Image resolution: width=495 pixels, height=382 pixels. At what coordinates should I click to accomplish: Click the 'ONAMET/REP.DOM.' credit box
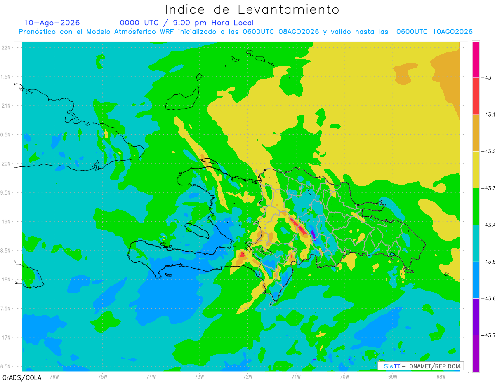point(420,366)
